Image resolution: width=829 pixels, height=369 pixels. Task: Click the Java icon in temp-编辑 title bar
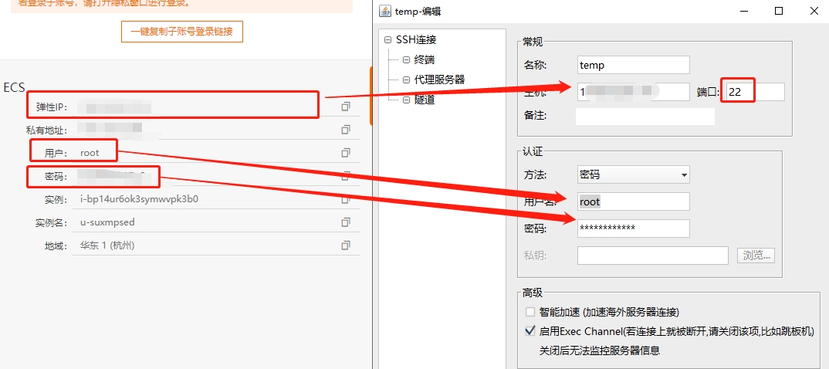point(385,12)
